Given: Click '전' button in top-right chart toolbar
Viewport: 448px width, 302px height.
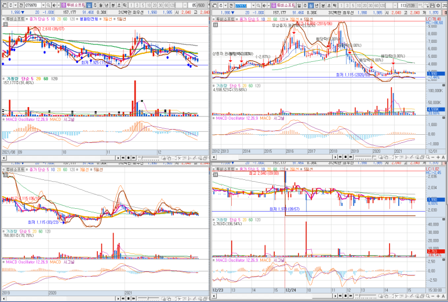Looking at the screenshot, I should (231, 5).
